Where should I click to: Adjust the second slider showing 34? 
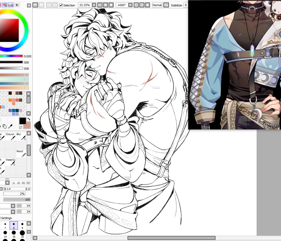(x=24, y=212)
